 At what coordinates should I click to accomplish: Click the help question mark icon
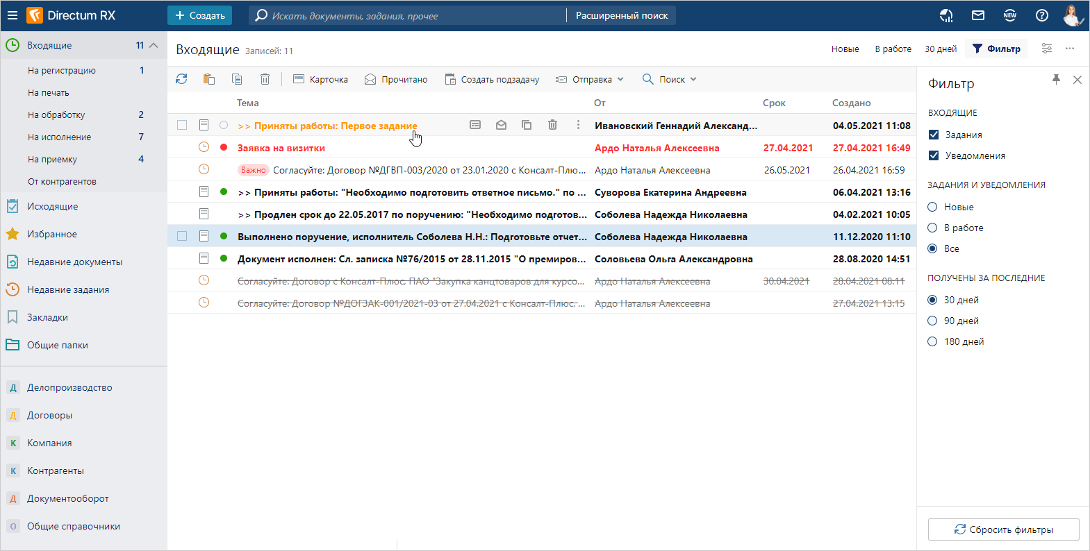point(1041,15)
